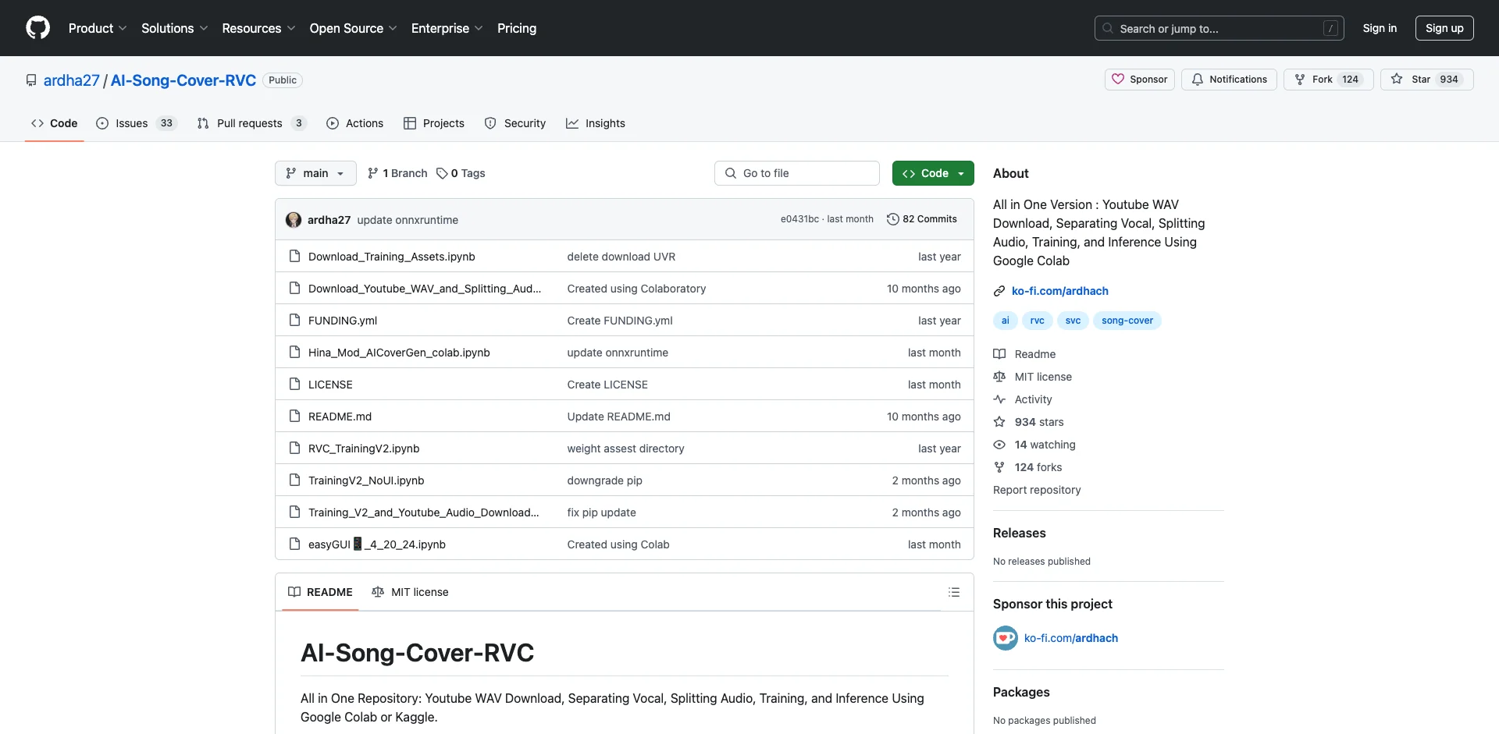
Task: Open Hina_Mod_AICoverGen_colab.ipynb file
Action: (x=399, y=353)
